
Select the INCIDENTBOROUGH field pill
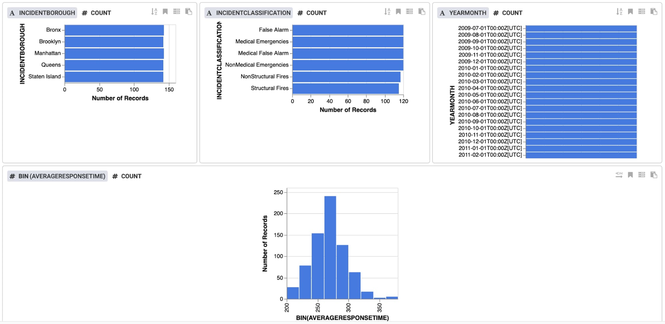coord(42,13)
